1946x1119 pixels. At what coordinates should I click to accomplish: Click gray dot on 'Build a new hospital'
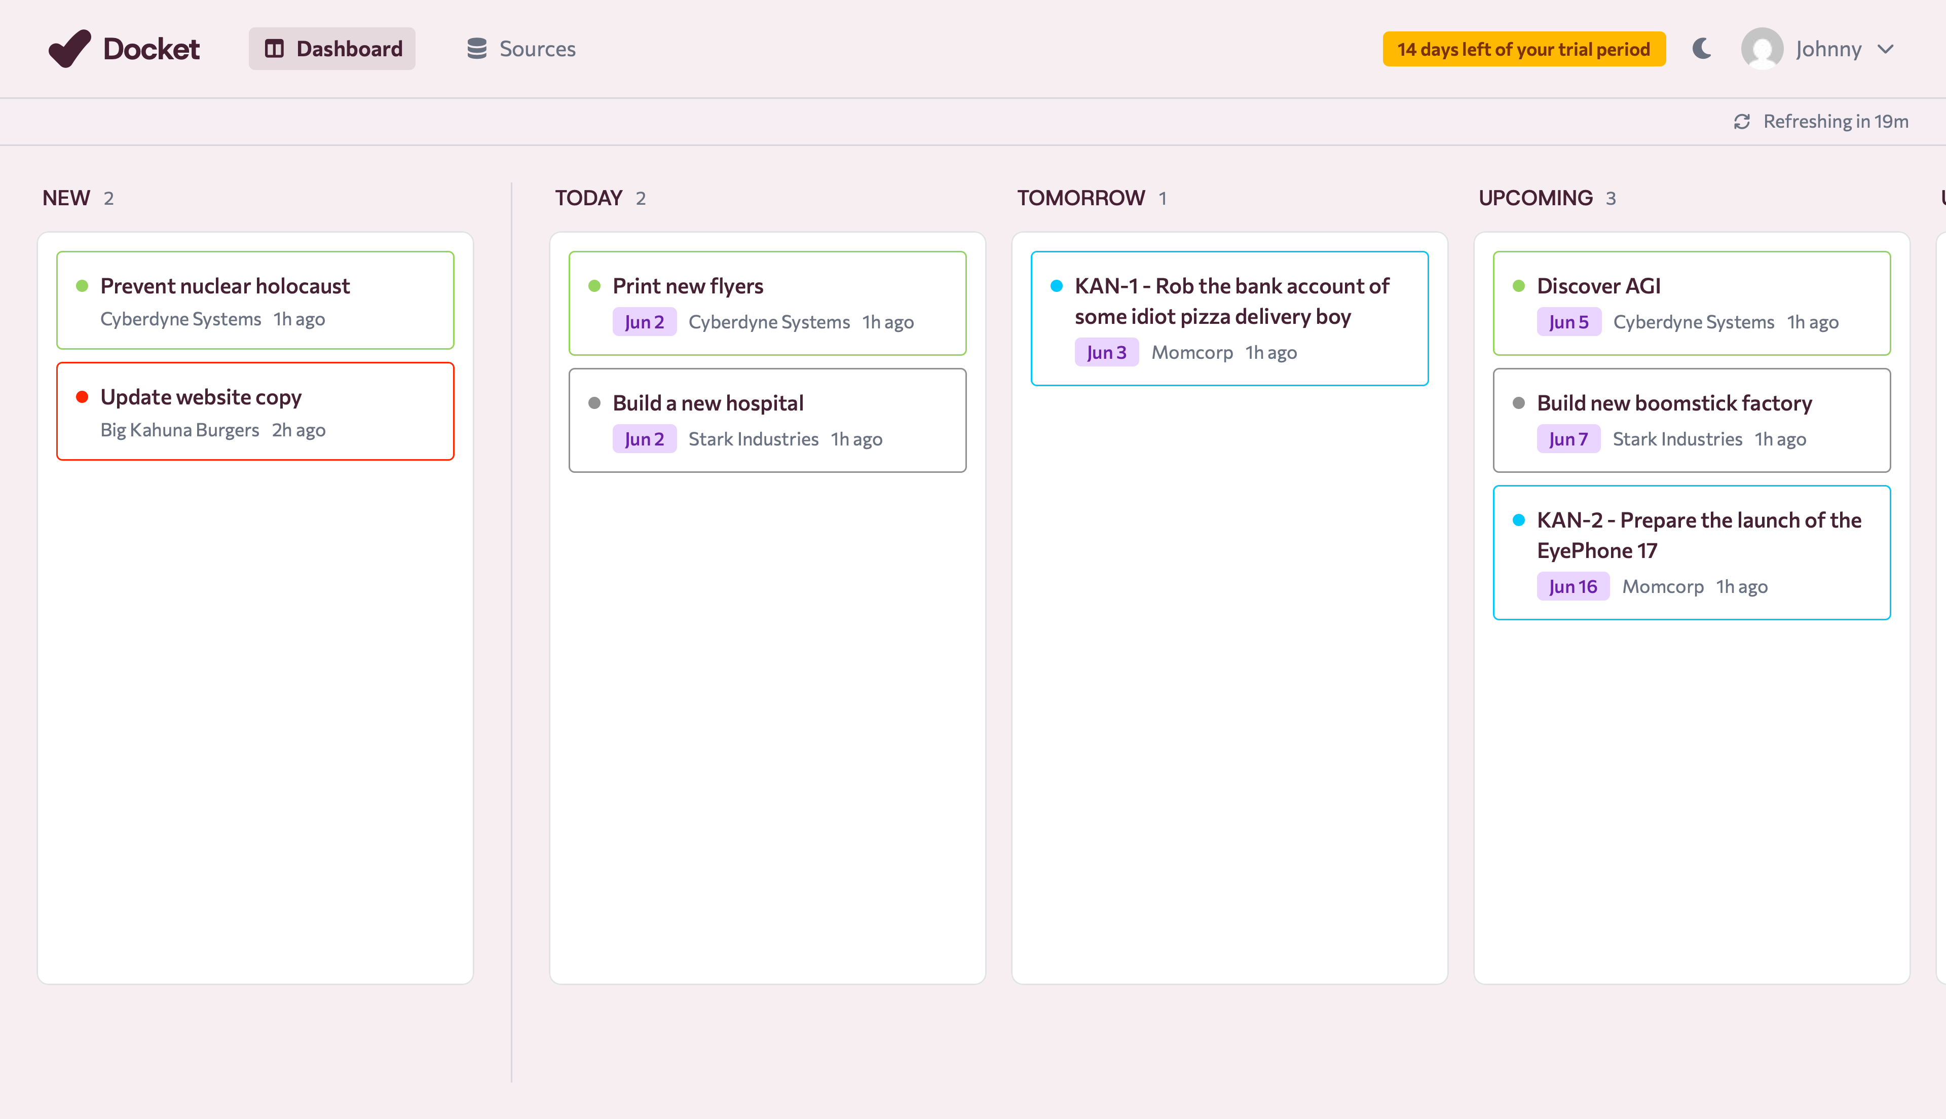(x=594, y=403)
